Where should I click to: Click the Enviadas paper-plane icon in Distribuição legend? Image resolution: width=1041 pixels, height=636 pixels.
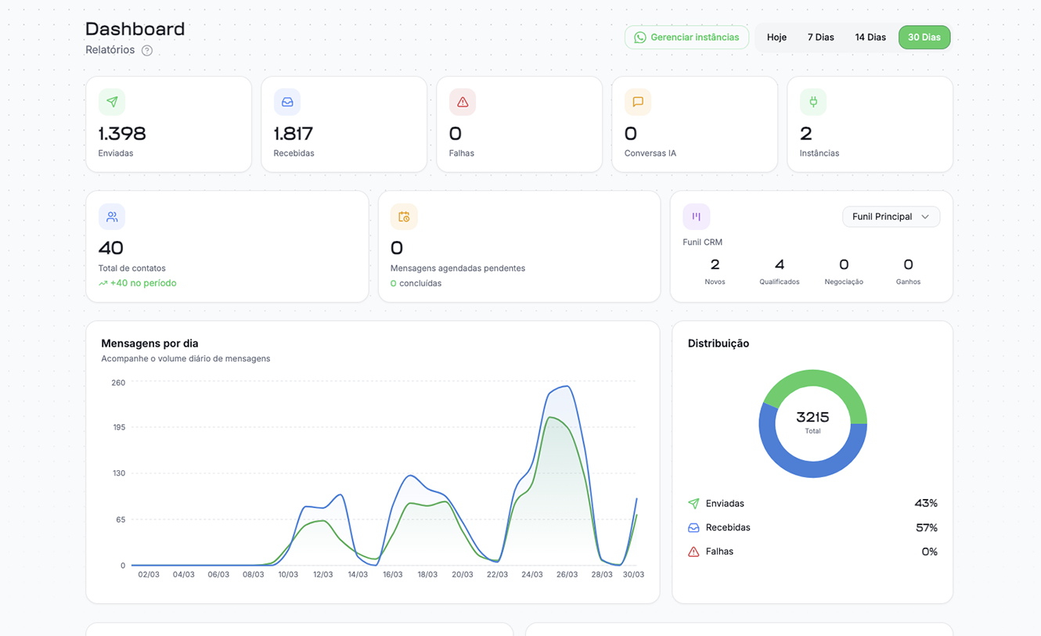pos(693,504)
